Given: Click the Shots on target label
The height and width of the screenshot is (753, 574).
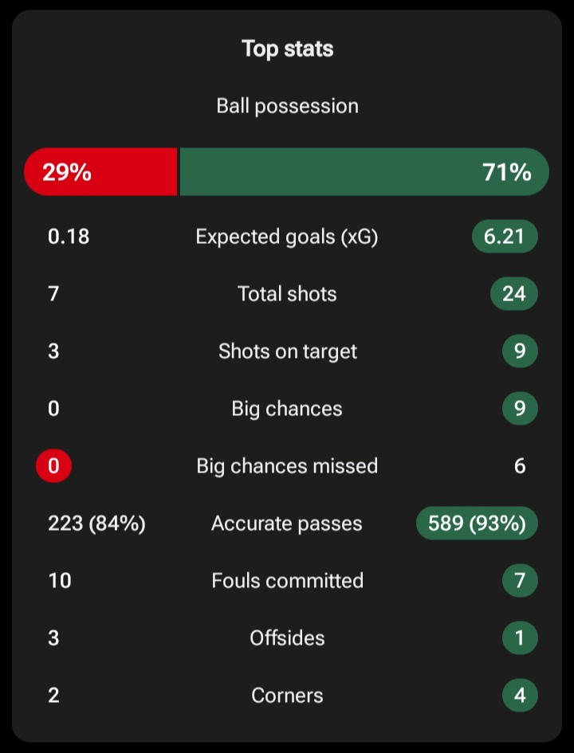Looking at the screenshot, I should 287,351.
